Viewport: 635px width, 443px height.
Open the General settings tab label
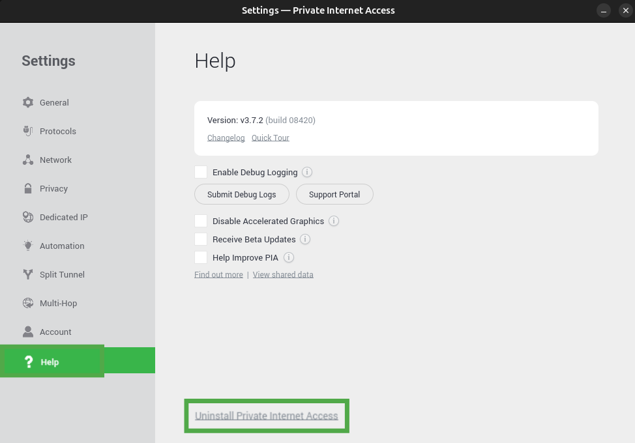point(54,103)
